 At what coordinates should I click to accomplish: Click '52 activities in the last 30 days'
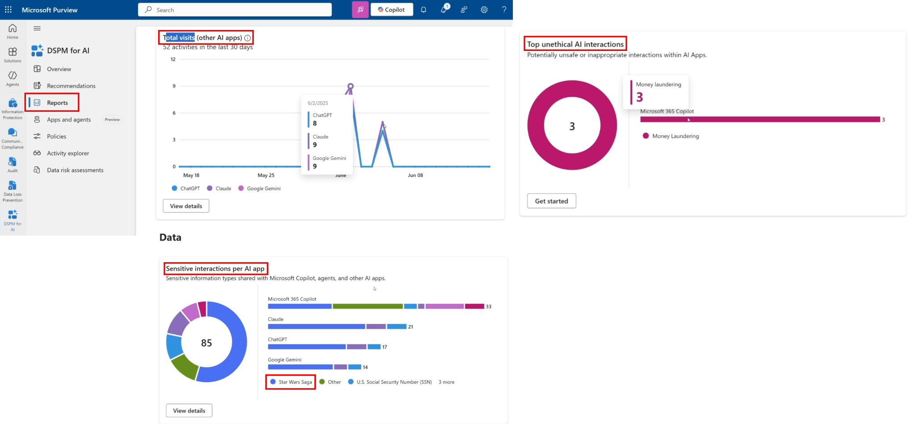[208, 47]
